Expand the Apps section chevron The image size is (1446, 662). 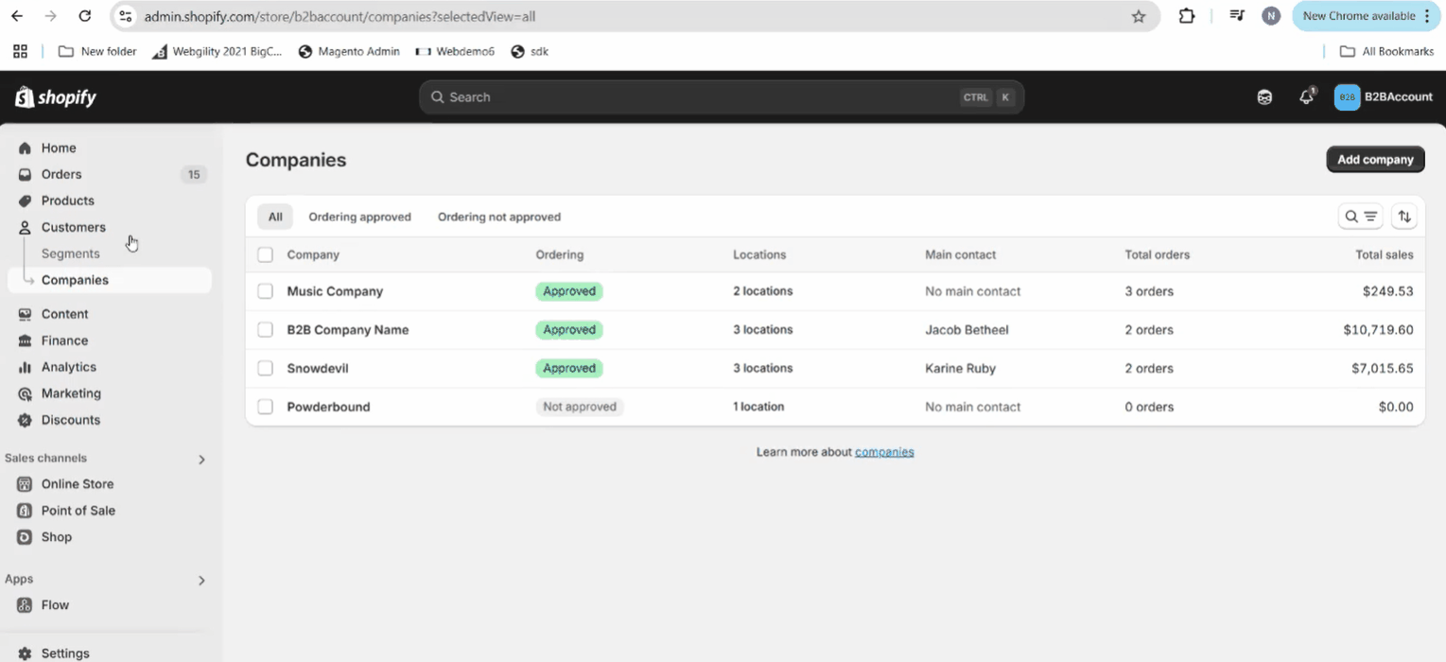pyautogui.click(x=201, y=581)
